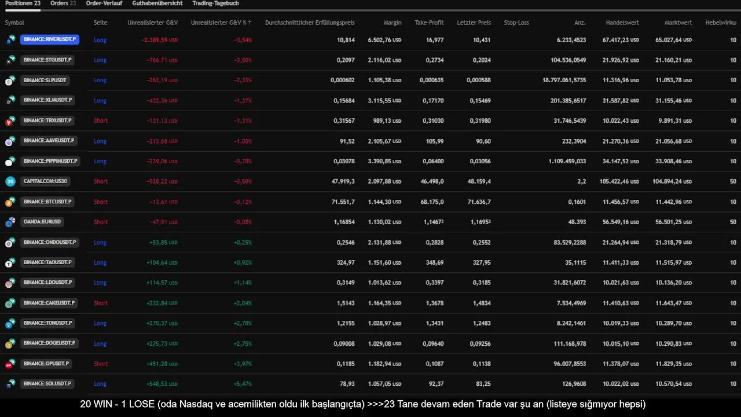Viewport: 741px width, 417px height.
Task: Open the BINANCE:TRXUSDT.P symbol
Action: point(48,120)
